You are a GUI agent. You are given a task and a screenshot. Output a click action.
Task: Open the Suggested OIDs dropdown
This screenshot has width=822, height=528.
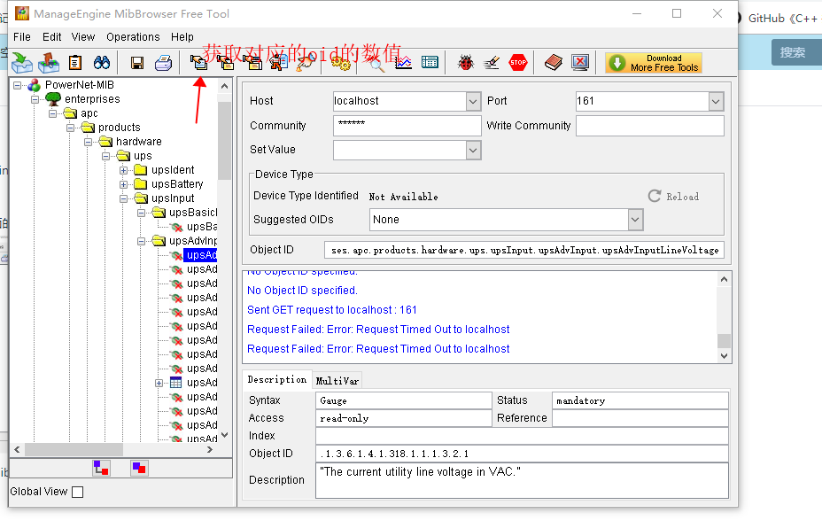(635, 220)
